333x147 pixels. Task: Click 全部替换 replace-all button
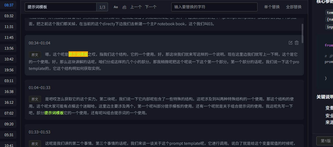pyautogui.click(x=294, y=7)
